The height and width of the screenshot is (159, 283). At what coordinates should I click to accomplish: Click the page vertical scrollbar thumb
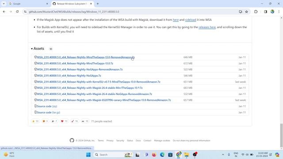pyautogui.click(x=281, y=136)
